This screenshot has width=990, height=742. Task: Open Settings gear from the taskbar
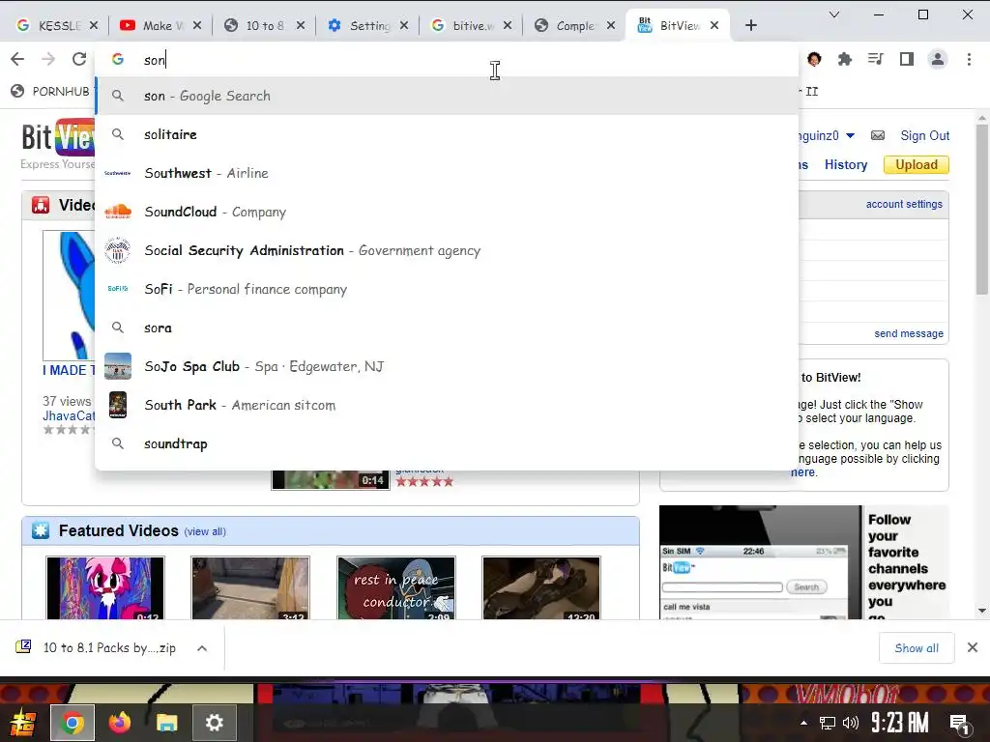[214, 723]
